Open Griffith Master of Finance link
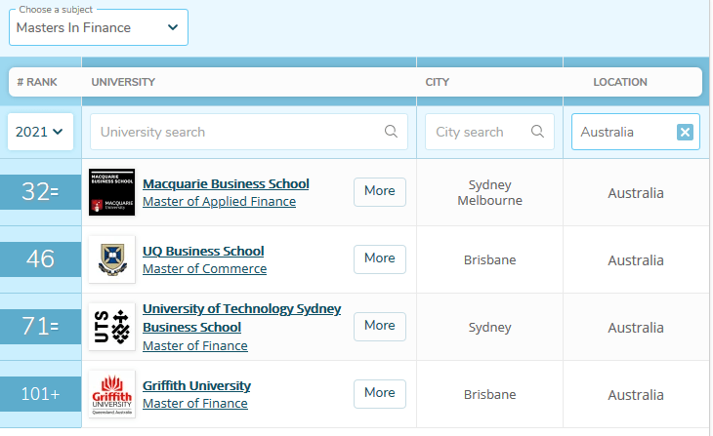Image resolution: width=713 pixels, height=436 pixels. [195, 403]
